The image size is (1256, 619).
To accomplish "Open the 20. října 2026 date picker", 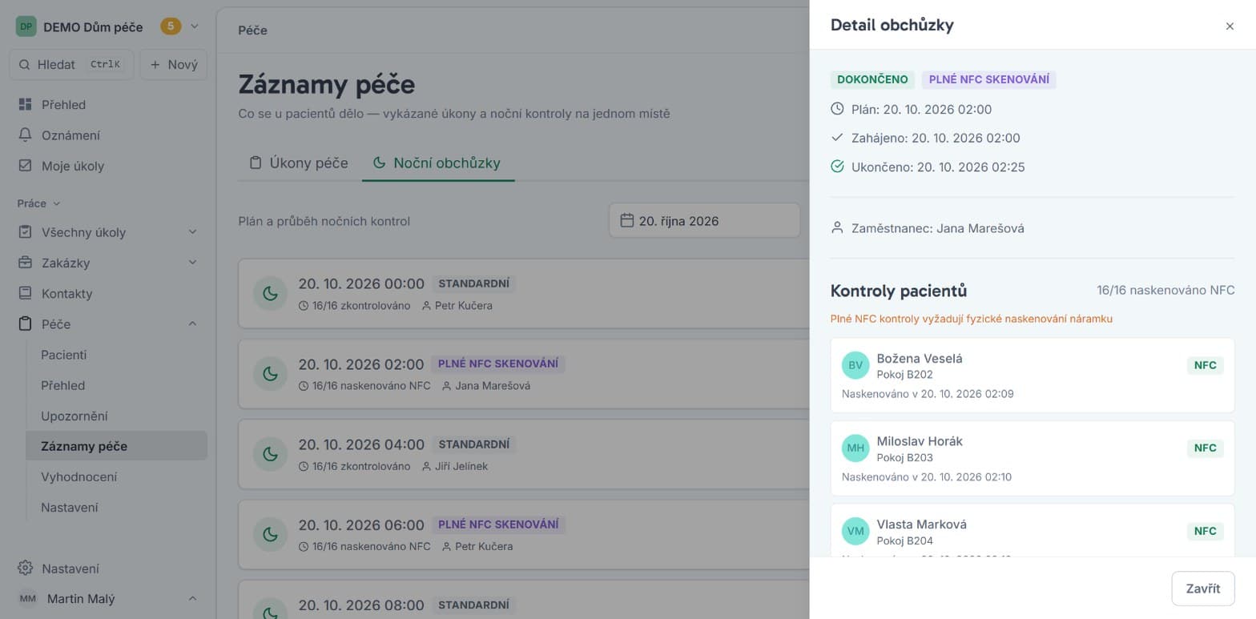I will click(705, 220).
